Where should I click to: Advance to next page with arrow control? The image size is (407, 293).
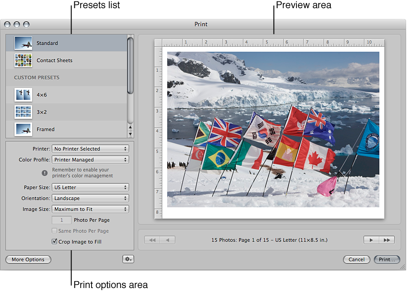[x=371, y=239]
